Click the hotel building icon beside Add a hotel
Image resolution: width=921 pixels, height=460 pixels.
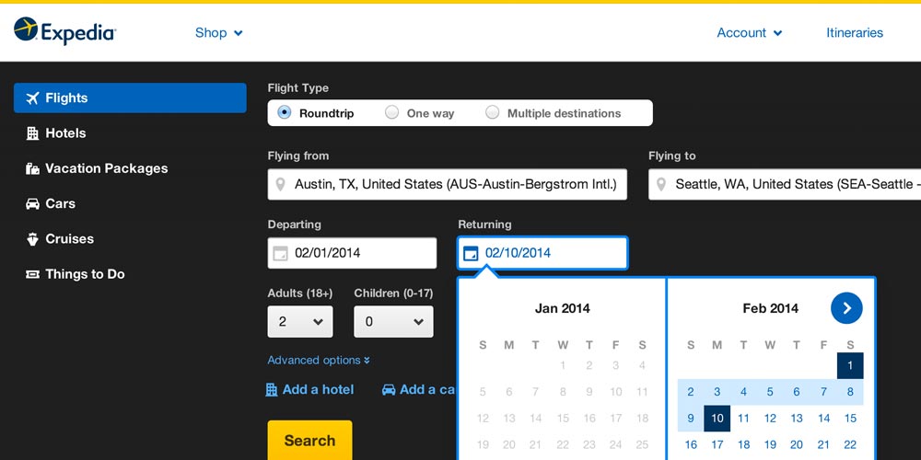click(x=272, y=389)
